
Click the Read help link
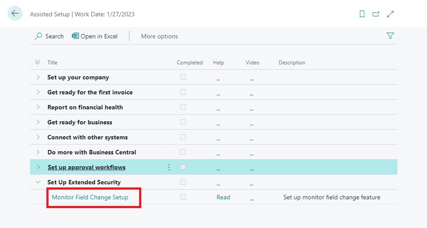coord(223,197)
